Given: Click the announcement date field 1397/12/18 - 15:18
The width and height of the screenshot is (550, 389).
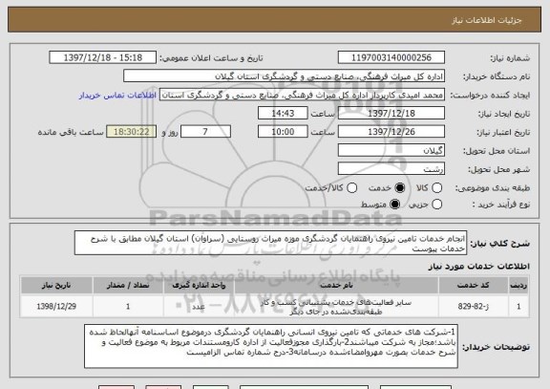Looking at the screenshot, I should tap(103, 57).
